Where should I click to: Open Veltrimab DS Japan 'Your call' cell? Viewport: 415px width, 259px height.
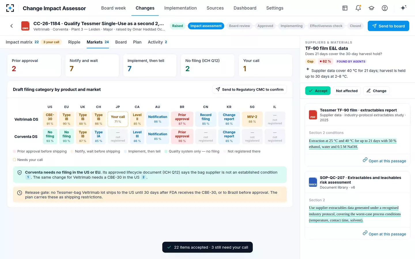click(118, 119)
